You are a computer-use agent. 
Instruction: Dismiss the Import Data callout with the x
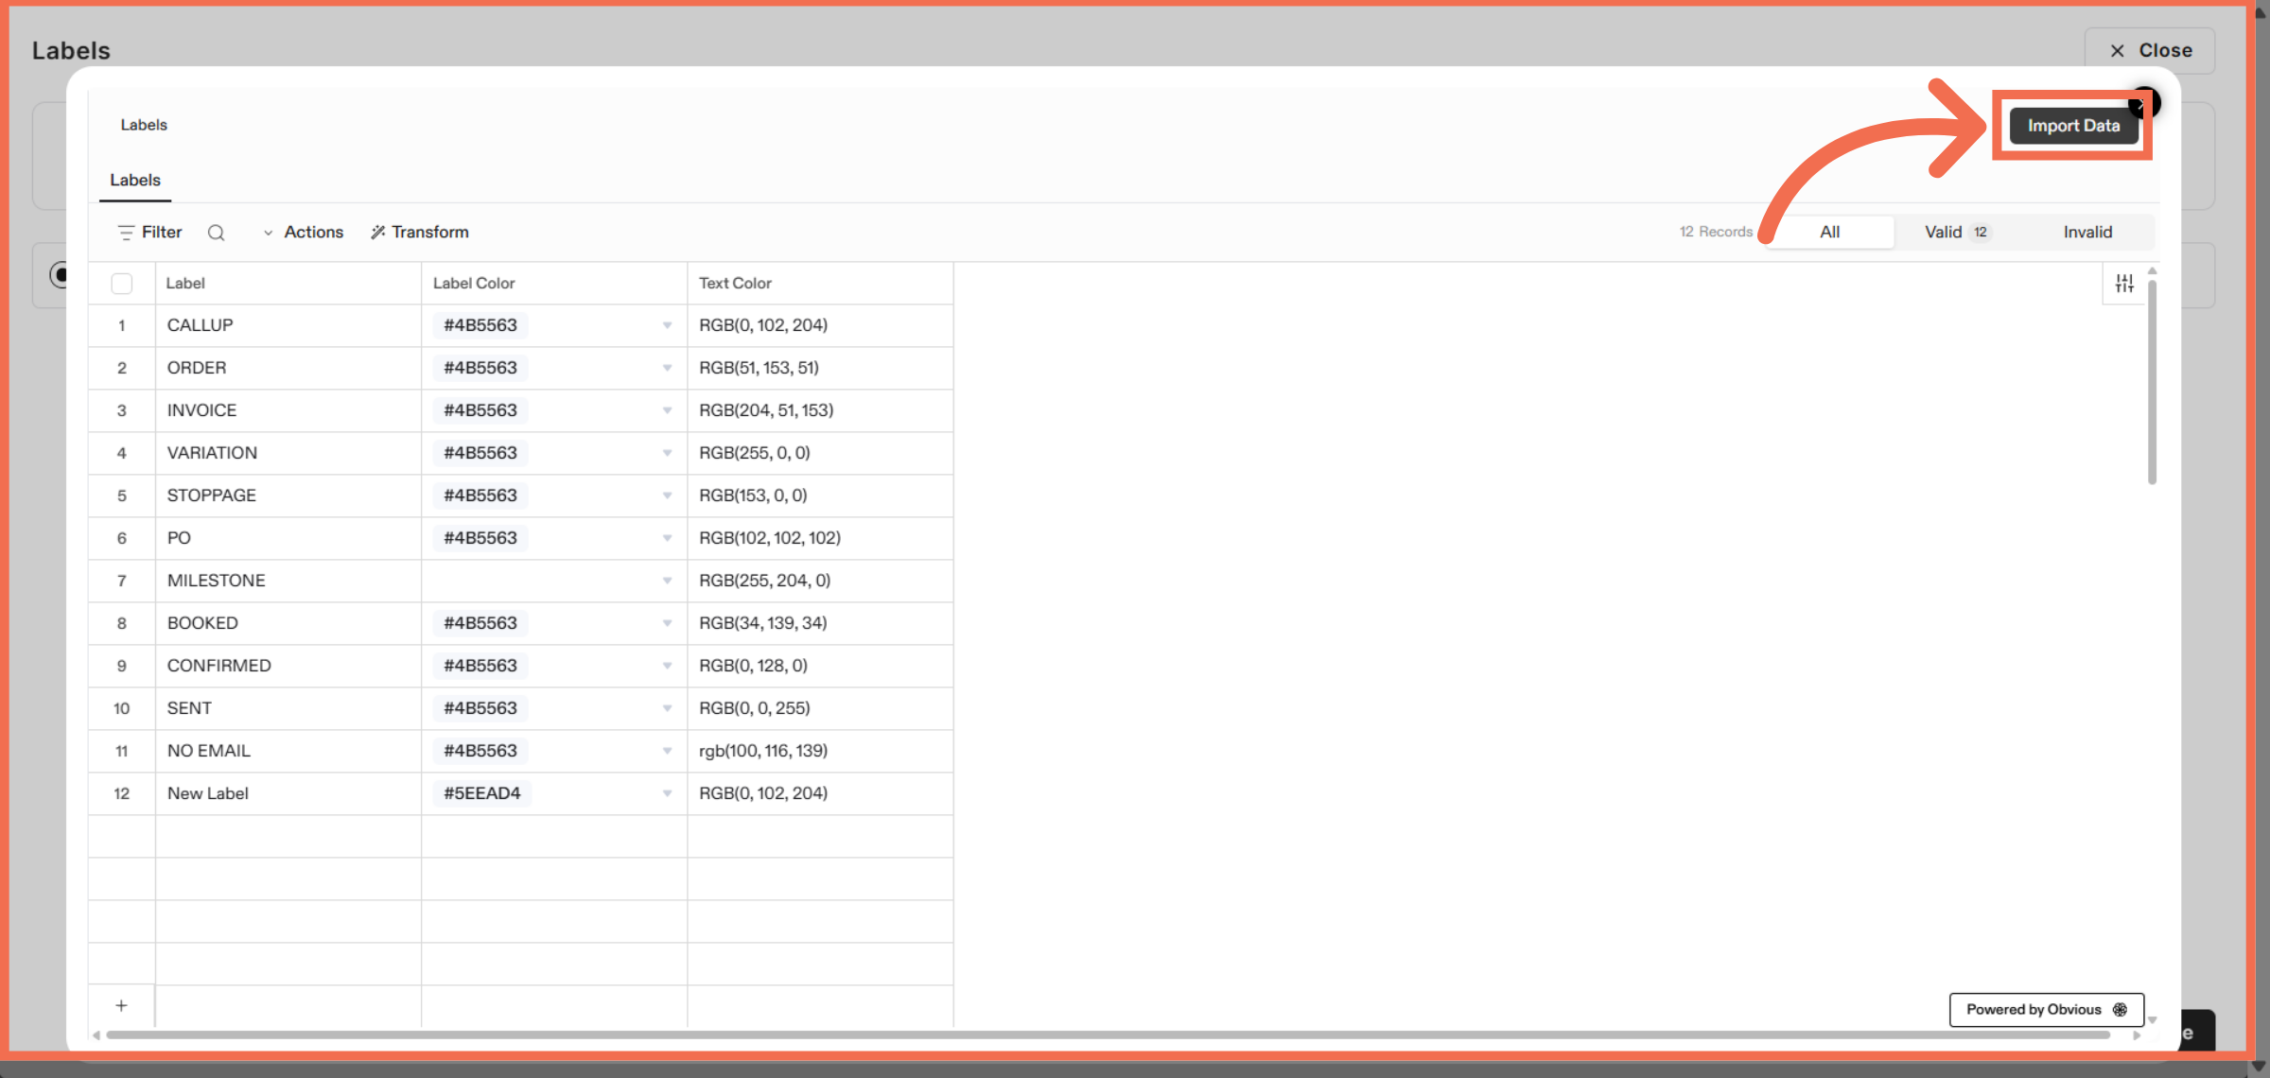coord(2143,104)
